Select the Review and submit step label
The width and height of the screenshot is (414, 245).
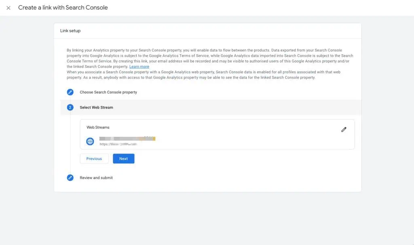pos(95,177)
